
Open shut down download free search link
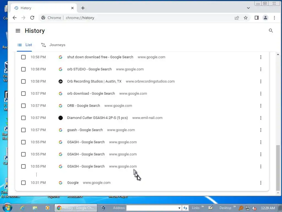pyautogui.click(x=100, y=57)
